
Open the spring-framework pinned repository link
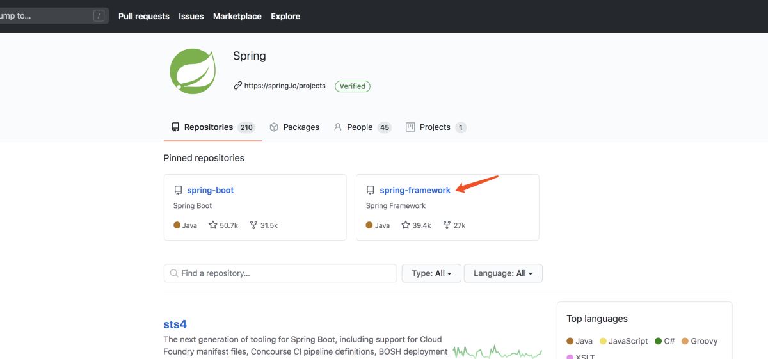pyautogui.click(x=415, y=190)
